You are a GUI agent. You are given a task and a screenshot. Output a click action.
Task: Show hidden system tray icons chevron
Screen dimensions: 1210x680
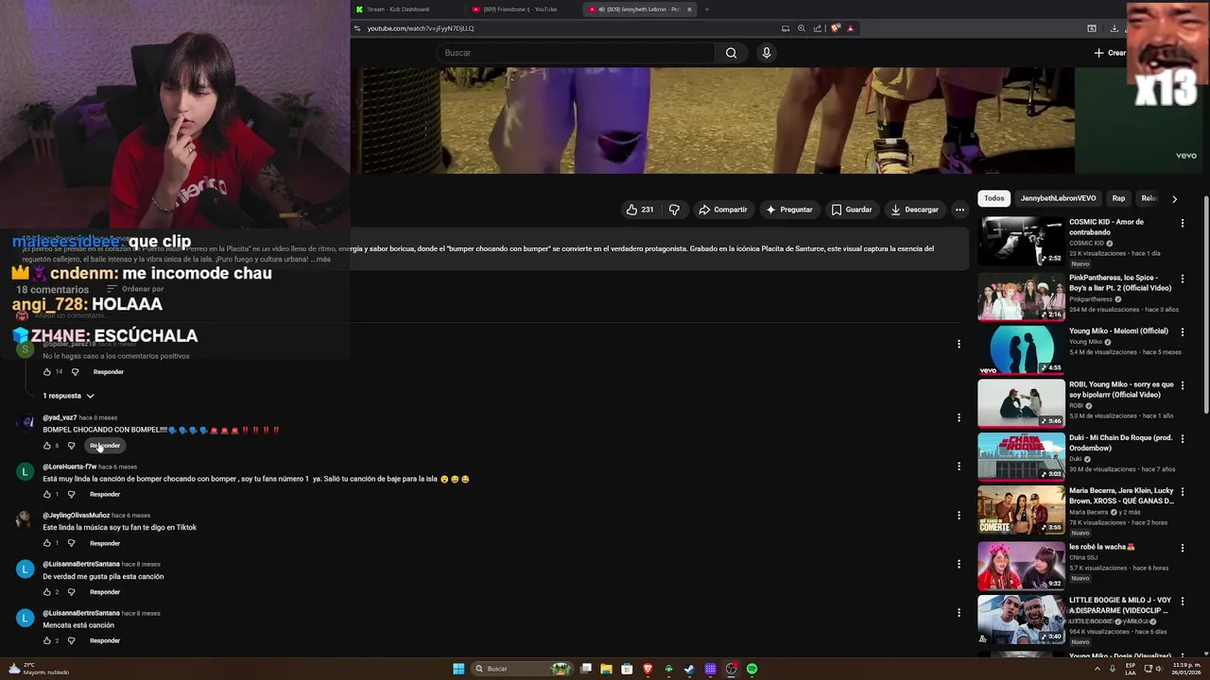1098,669
